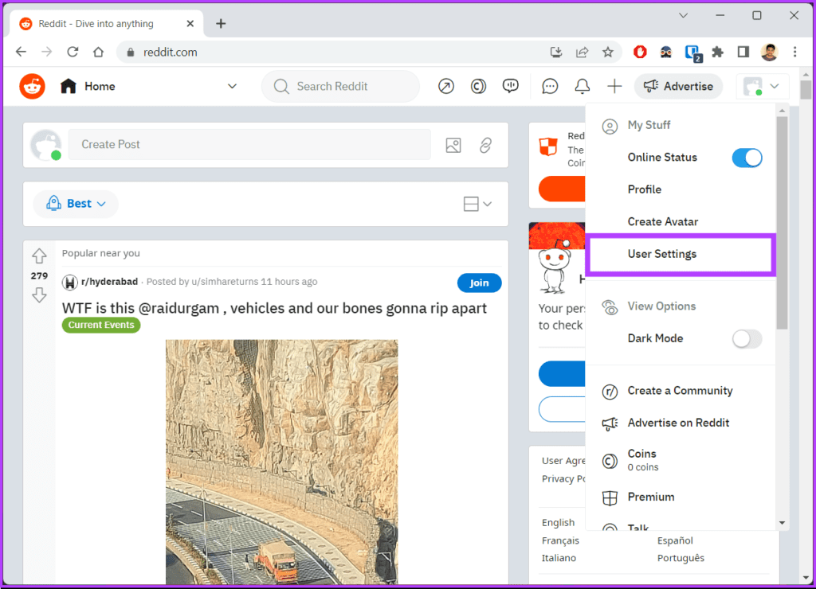
Task: Collapse the user account dropdown
Action: click(x=763, y=86)
